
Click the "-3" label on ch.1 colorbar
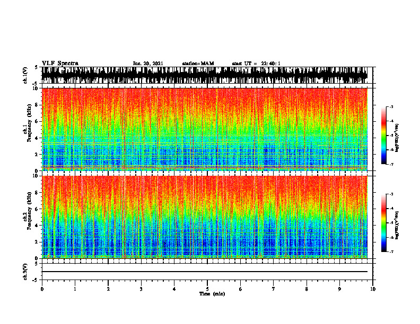pos(391,107)
